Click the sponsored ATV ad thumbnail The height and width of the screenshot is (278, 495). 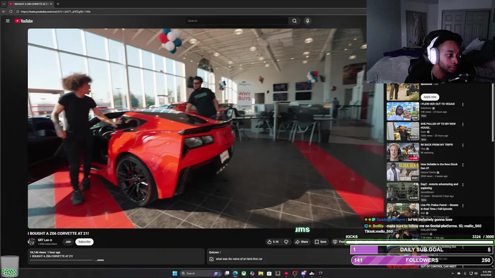(x=403, y=92)
